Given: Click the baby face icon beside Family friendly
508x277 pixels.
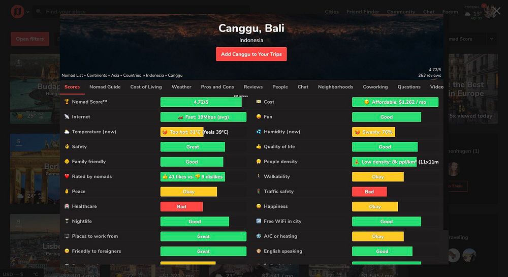Looking at the screenshot, I should (x=67, y=161).
